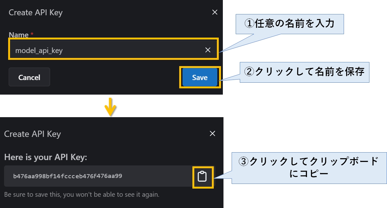Click empty space in the API key box
The height and width of the screenshot is (208, 387).
[157, 176]
